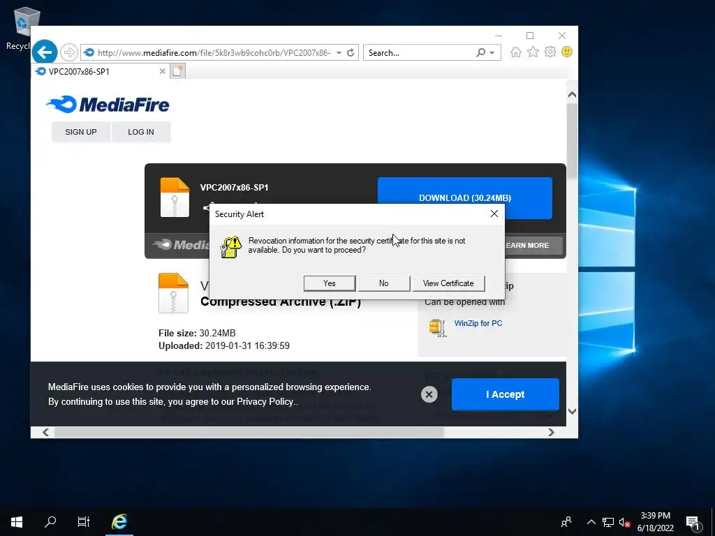This screenshot has height=536, width=715.
Task: Click the SIGN UP button
Action: [x=81, y=132]
